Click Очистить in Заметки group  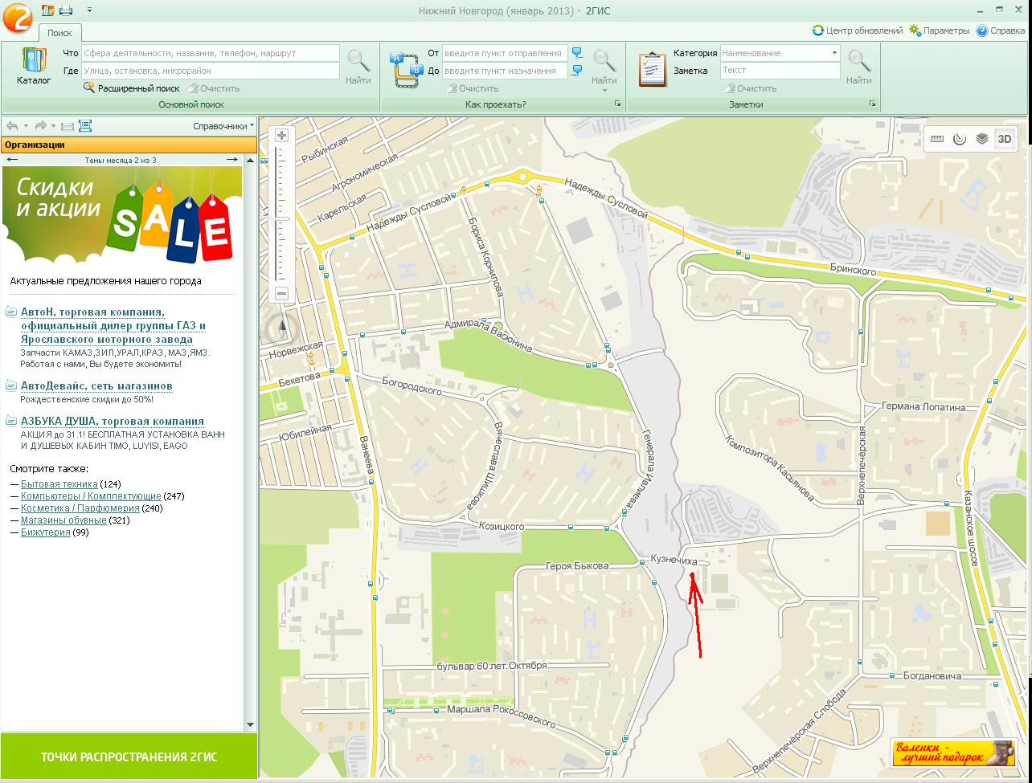click(750, 88)
